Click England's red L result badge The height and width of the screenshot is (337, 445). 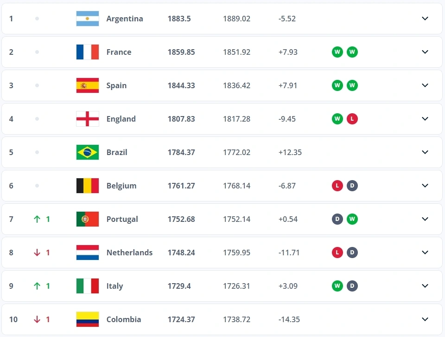(352, 119)
